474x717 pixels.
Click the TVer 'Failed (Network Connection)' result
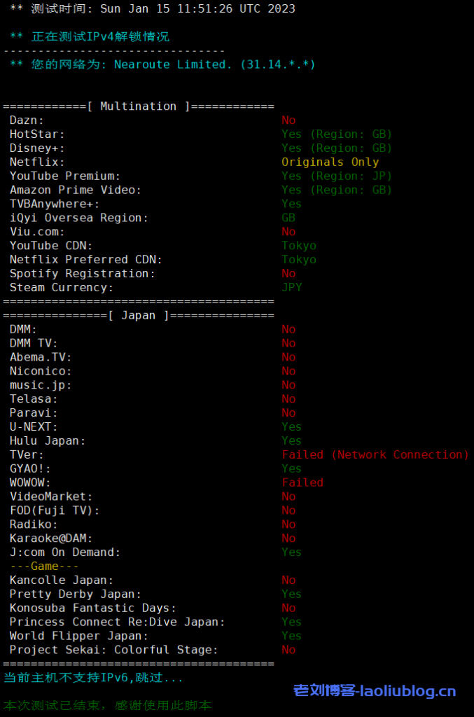[375, 454]
